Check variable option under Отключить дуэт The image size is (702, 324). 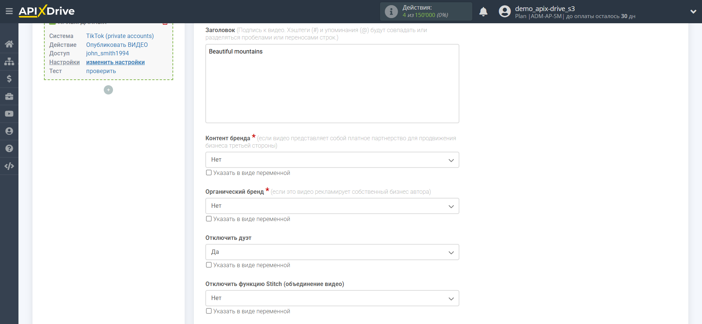click(x=209, y=265)
